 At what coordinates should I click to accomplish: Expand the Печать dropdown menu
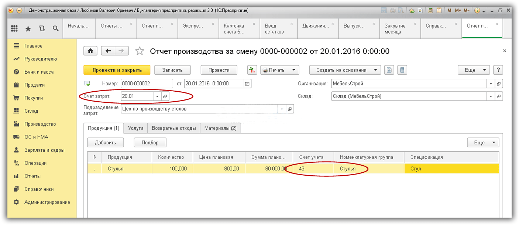click(x=294, y=70)
